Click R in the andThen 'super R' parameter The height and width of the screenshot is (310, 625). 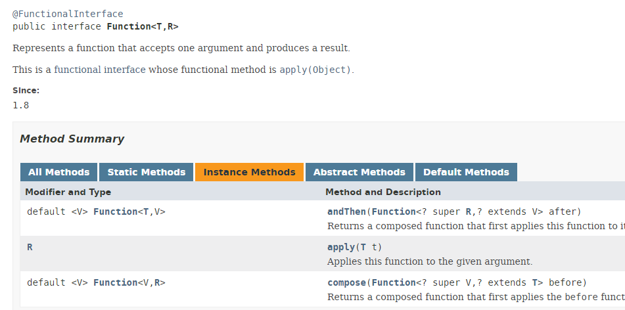469,211
